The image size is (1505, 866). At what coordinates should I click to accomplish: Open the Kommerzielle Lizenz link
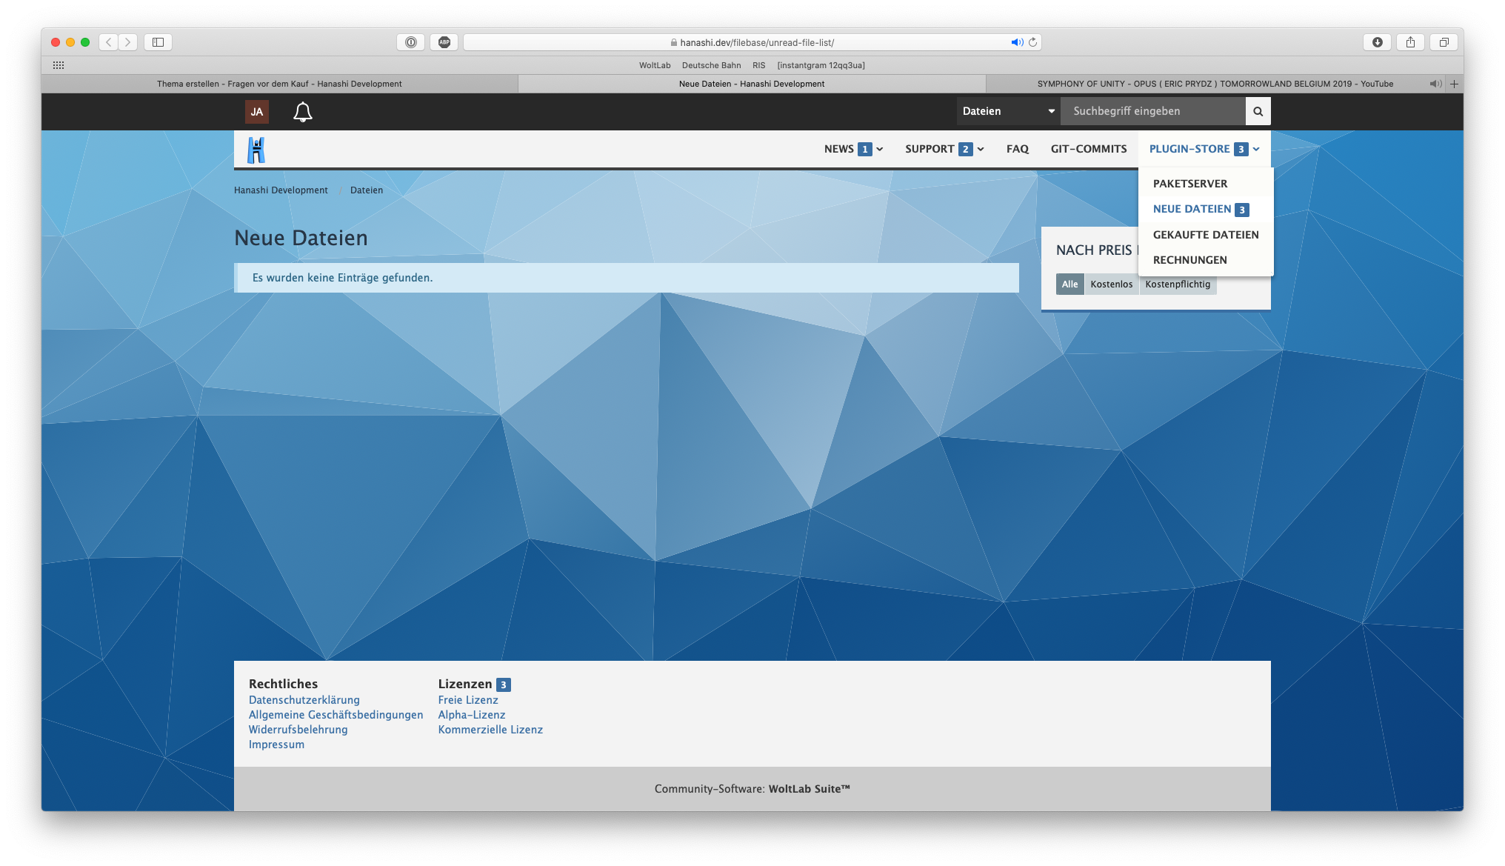490,730
